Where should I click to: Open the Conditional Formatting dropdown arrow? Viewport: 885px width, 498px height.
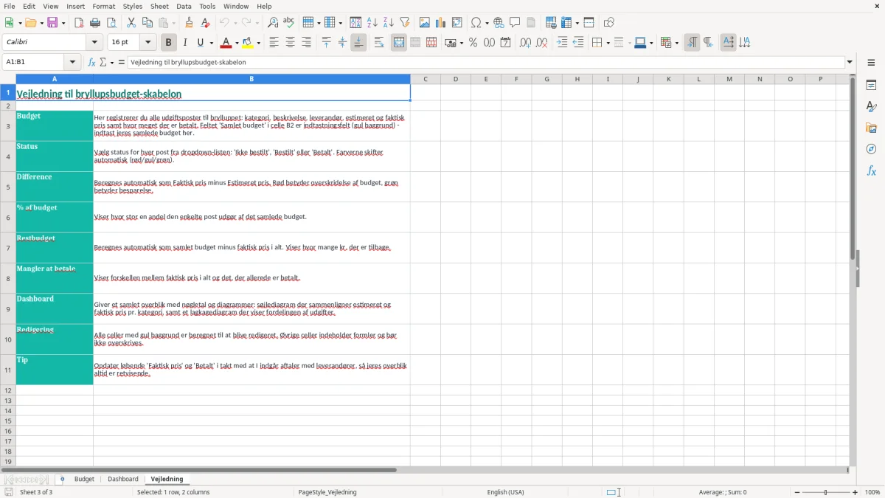coord(676,43)
